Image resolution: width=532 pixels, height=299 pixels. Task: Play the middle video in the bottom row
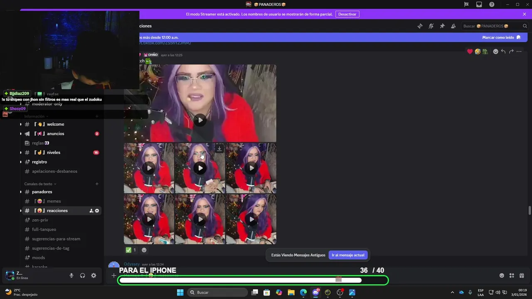click(x=200, y=219)
